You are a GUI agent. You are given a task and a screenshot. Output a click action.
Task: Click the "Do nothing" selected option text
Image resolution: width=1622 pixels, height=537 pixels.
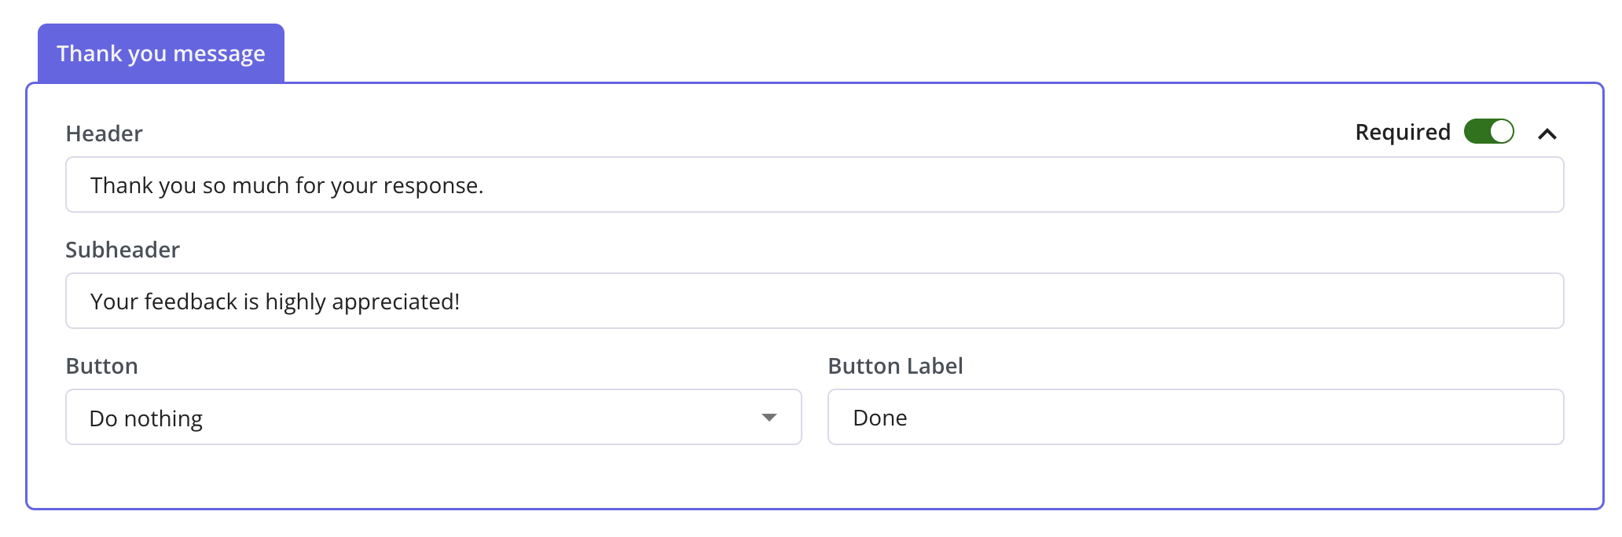tap(146, 418)
